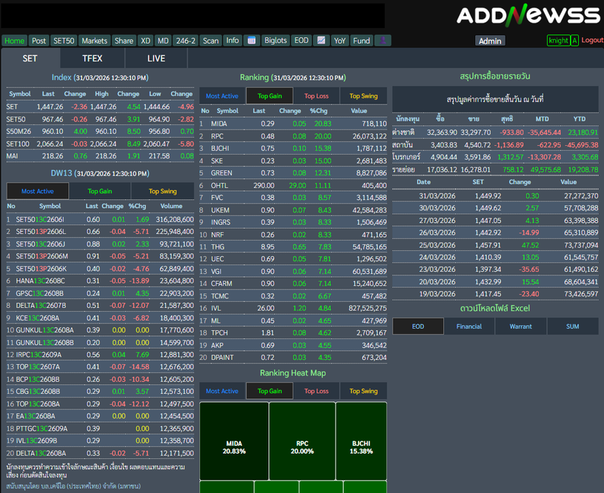Open the Biglots menu item

pos(276,41)
